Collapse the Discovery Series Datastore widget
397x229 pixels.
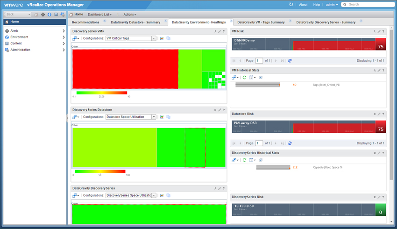215,110
